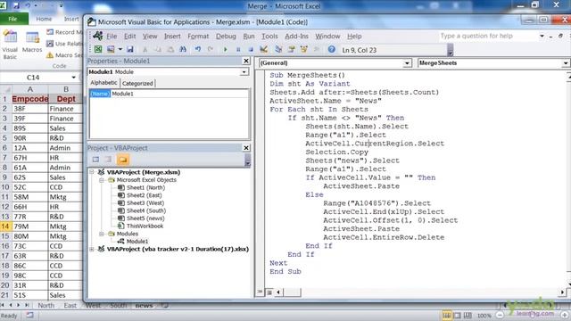Open the Window menu
This screenshot has height=321, width=571.
(327, 36)
